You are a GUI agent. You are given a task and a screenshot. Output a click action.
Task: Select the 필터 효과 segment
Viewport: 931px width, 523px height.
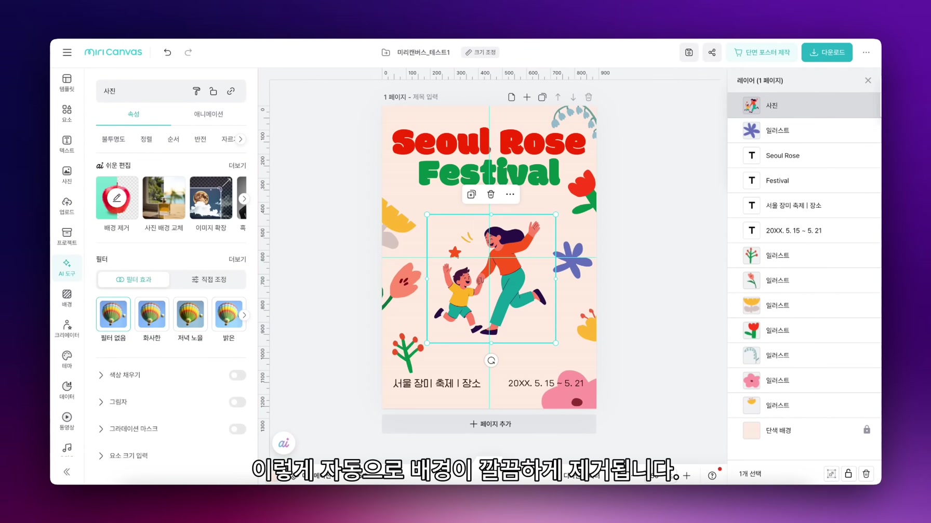tap(134, 279)
